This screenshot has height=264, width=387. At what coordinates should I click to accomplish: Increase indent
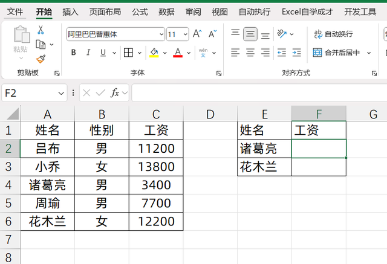(296, 53)
